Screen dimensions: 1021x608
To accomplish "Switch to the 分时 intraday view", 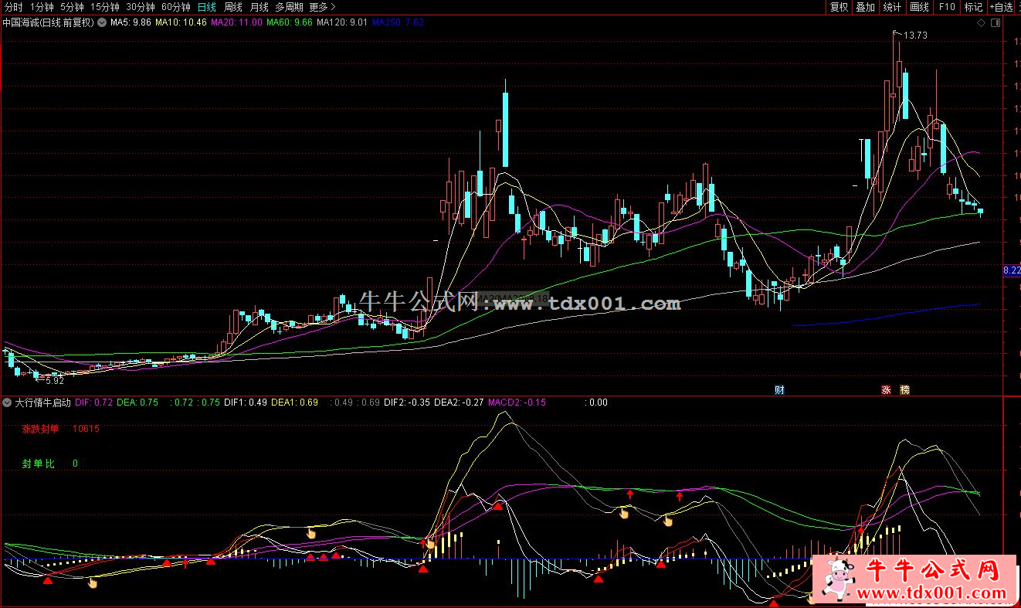I will (13, 7).
